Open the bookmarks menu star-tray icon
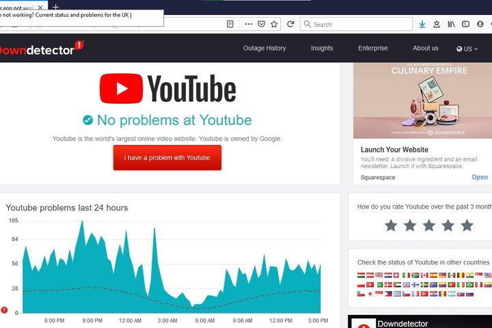 [437, 24]
